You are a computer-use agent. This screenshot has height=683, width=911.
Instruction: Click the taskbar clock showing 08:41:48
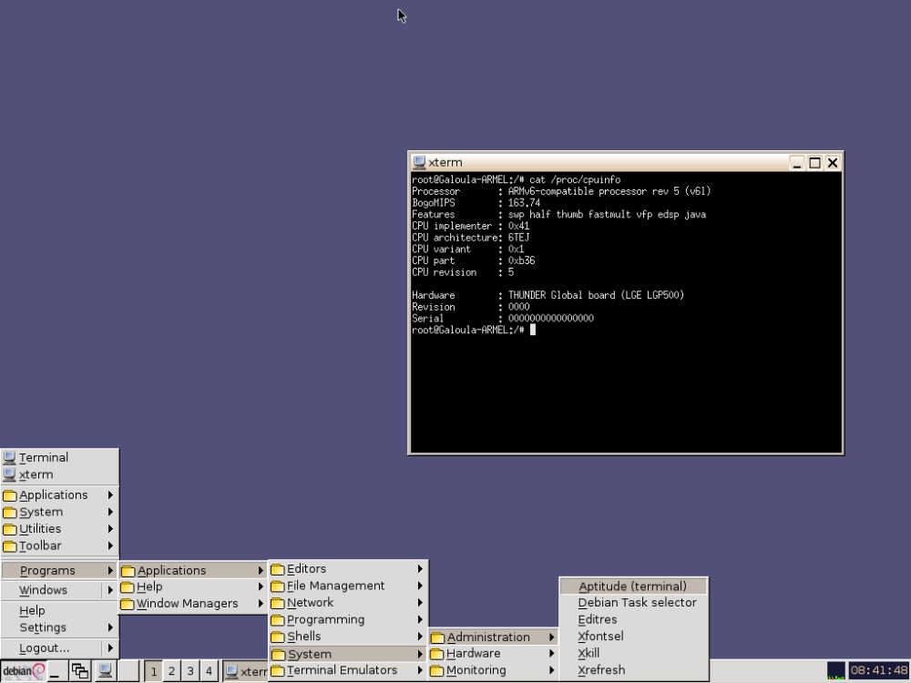pos(879,671)
